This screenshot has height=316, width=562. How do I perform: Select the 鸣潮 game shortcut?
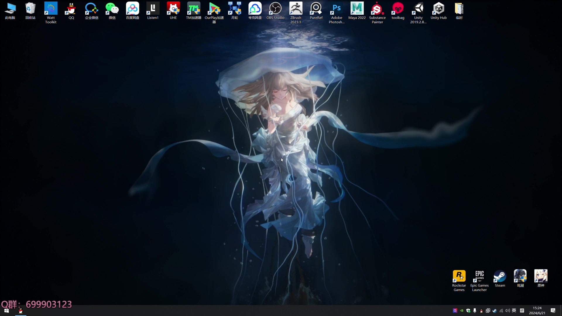pyautogui.click(x=520, y=279)
